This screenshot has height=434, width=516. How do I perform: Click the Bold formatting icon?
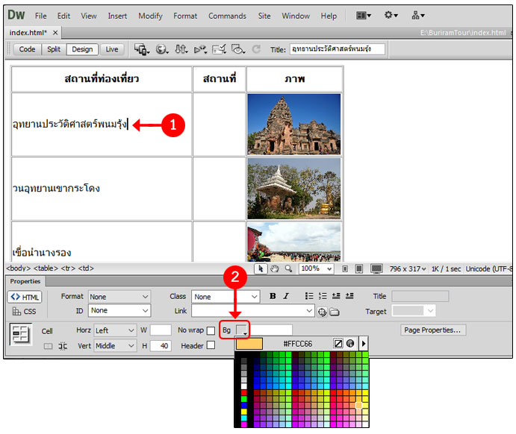273,297
